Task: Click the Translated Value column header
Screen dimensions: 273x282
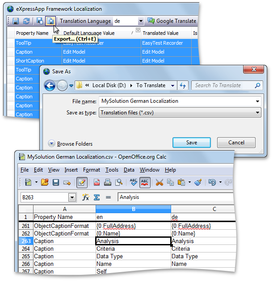Action: 160,33
